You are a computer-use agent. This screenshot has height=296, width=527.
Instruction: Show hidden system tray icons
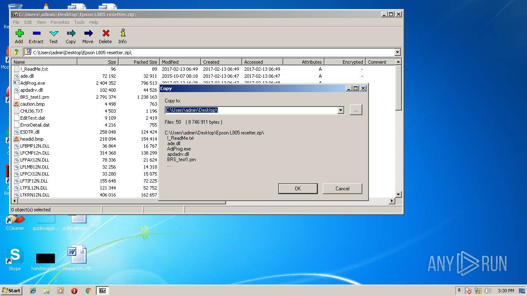(459, 291)
